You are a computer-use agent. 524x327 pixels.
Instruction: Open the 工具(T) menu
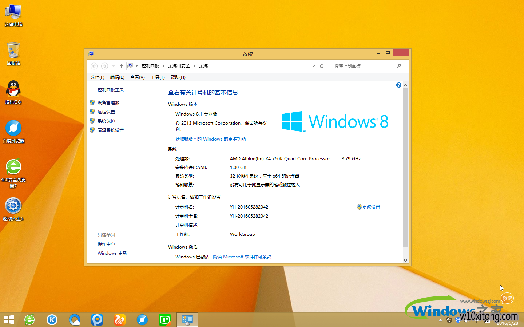(x=158, y=77)
